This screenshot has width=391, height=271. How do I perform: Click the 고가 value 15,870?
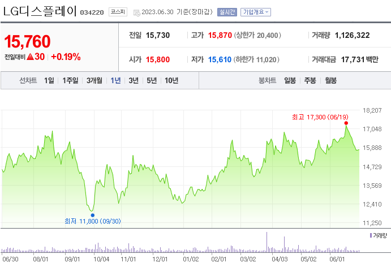coord(220,36)
